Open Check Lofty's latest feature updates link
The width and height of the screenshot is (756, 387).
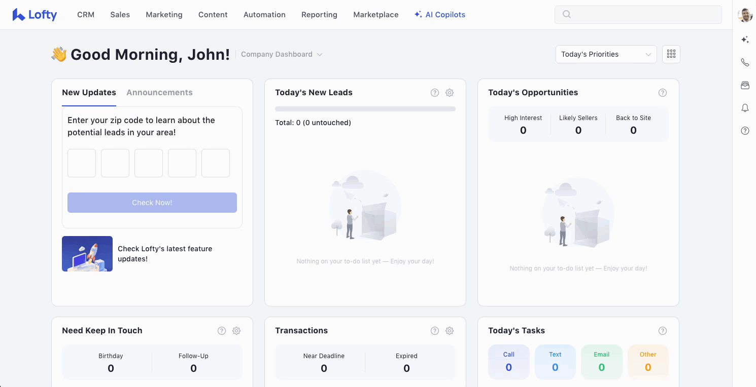[x=165, y=254]
